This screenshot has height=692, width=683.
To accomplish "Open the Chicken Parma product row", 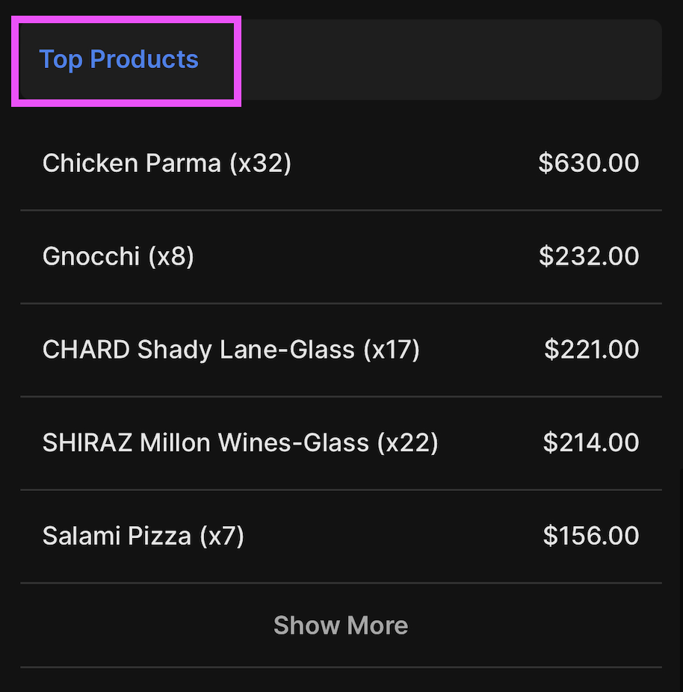I will [340, 163].
